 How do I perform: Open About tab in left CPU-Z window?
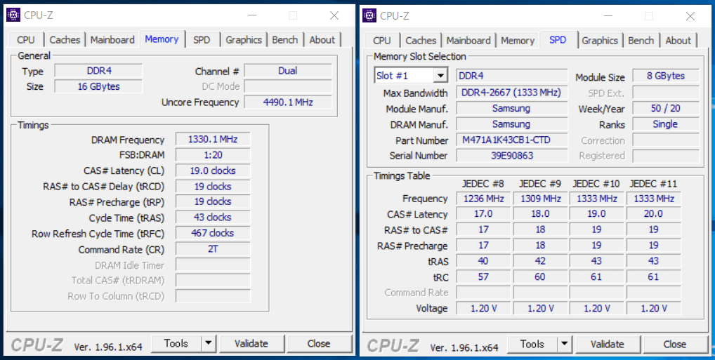(x=322, y=39)
